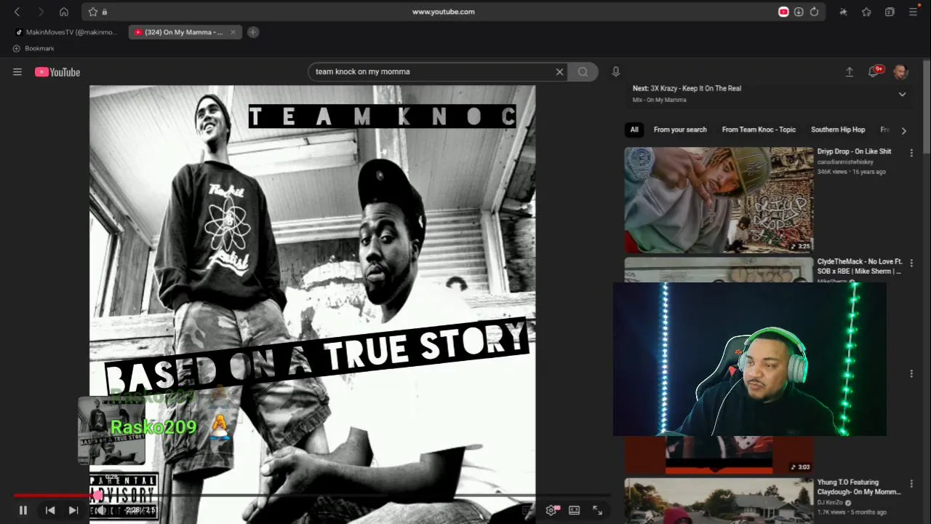The image size is (931, 524).
Task: Select the All filter chip
Action: click(634, 130)
